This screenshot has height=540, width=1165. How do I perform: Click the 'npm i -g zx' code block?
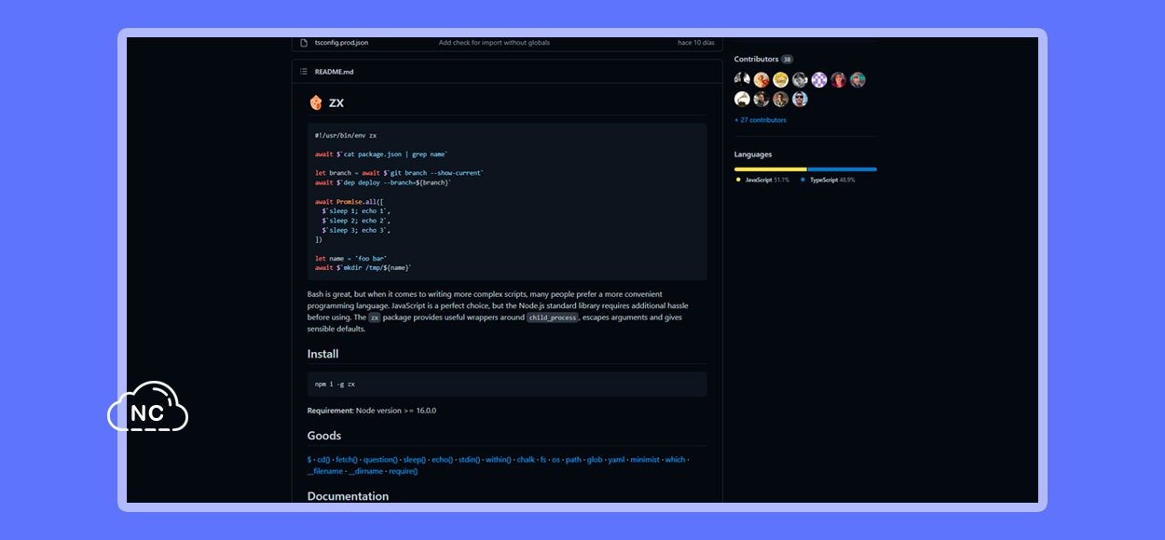[507, 384]
